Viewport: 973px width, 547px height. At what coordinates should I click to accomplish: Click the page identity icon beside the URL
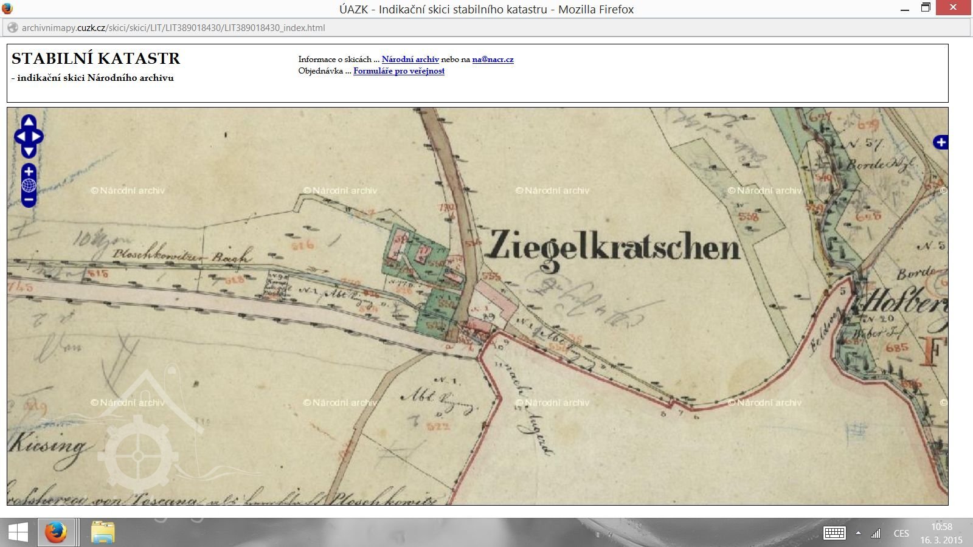coord(12,28)
